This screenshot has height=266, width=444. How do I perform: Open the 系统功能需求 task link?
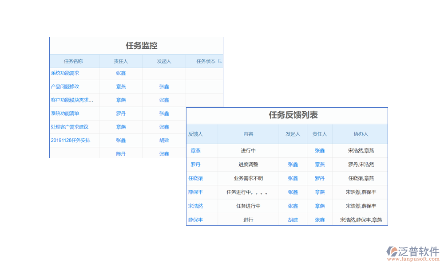(x=65, y=73)
